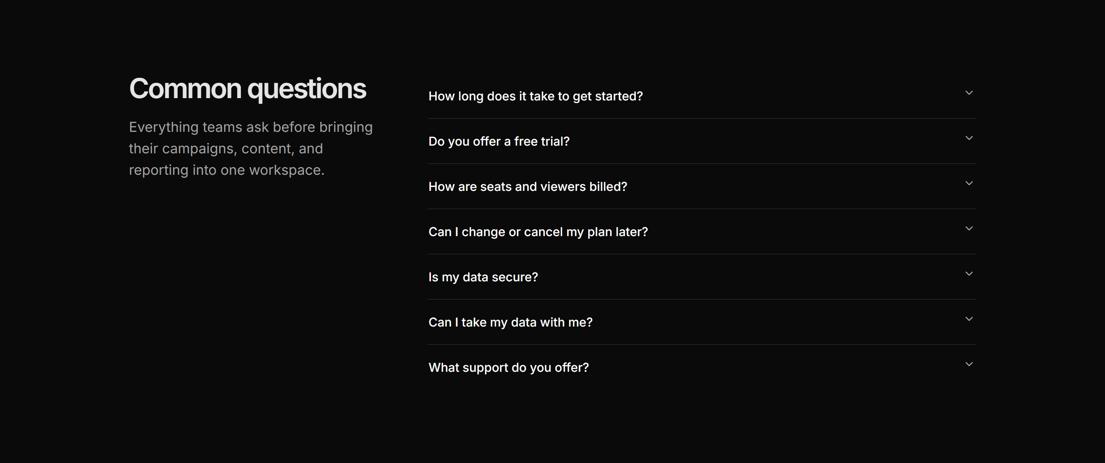This screenshot has width=1105, height=463.
Task: Click chevron beside seats and viewers billed
Action: (x=969, y=183)
